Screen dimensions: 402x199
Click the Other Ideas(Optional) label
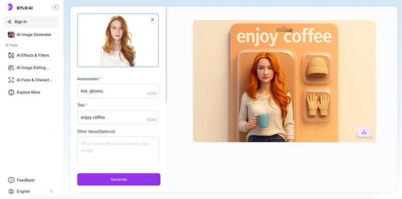pos(96,132)
